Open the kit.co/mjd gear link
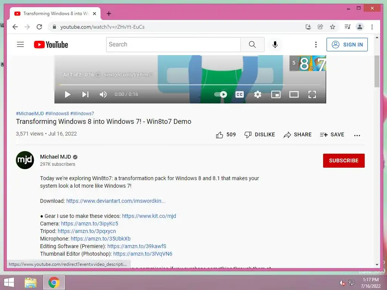Viewport: 387px width, 290px height. pyautogui.click(x=149, y=216)
